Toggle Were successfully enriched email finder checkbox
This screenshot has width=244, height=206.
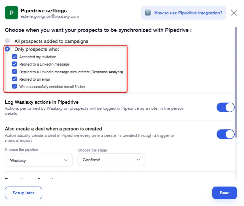14,86
